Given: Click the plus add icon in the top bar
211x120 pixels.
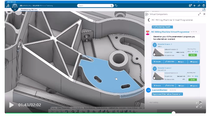Looking at the screenshot, I should click(x=194, y=6).
